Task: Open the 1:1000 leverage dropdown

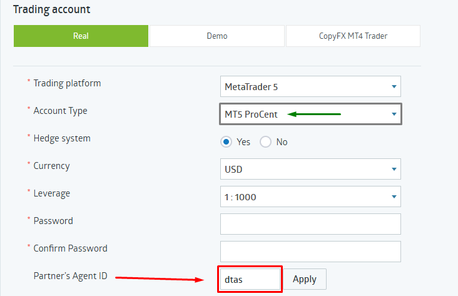Action: click(310, 197)
